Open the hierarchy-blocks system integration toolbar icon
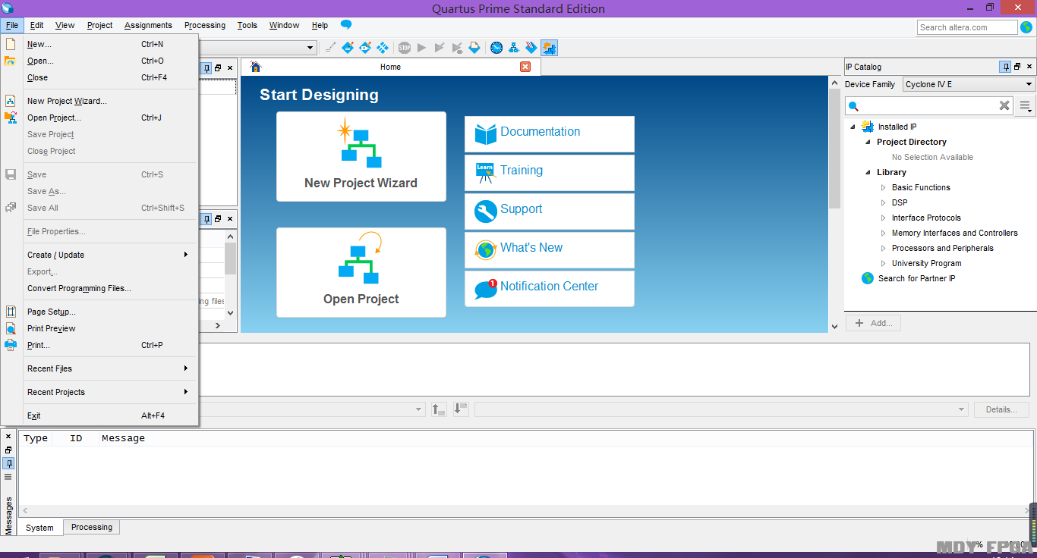Screen dimensions: 1037x558 pyautogui.click(x=514, y=48)
